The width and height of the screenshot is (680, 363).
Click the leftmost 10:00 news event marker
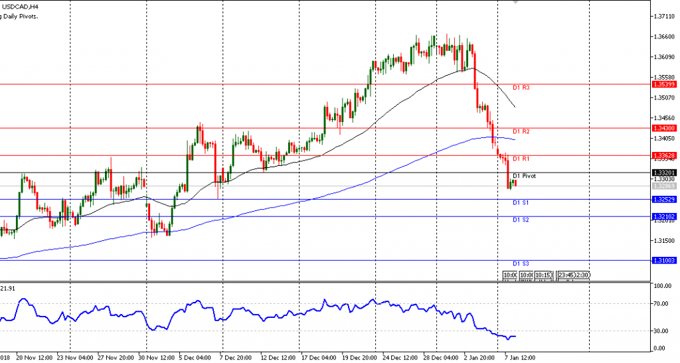click(509, 275)
